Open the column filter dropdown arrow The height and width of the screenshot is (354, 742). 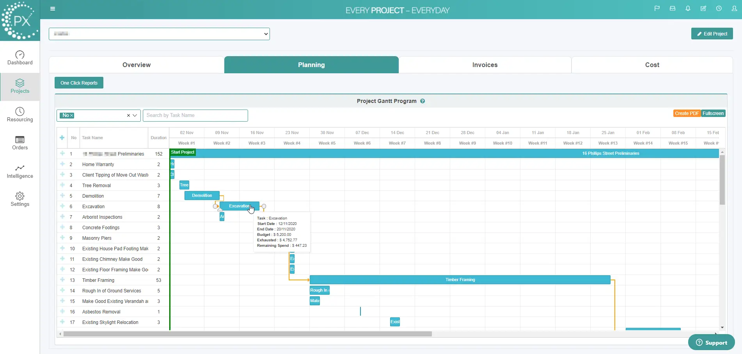click(x=135, y=115)
